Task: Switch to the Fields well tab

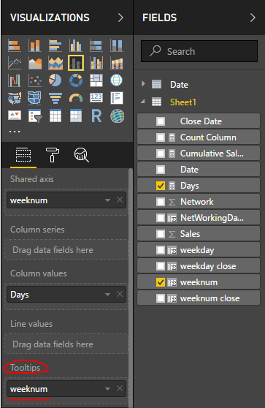Action: point(23,155)
